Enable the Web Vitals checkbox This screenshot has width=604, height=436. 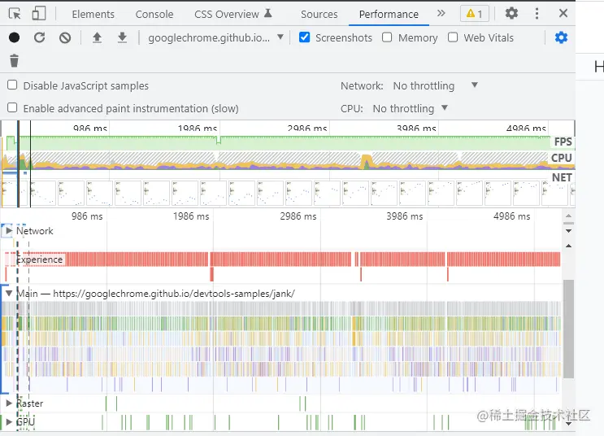click(x=453, y=37)
